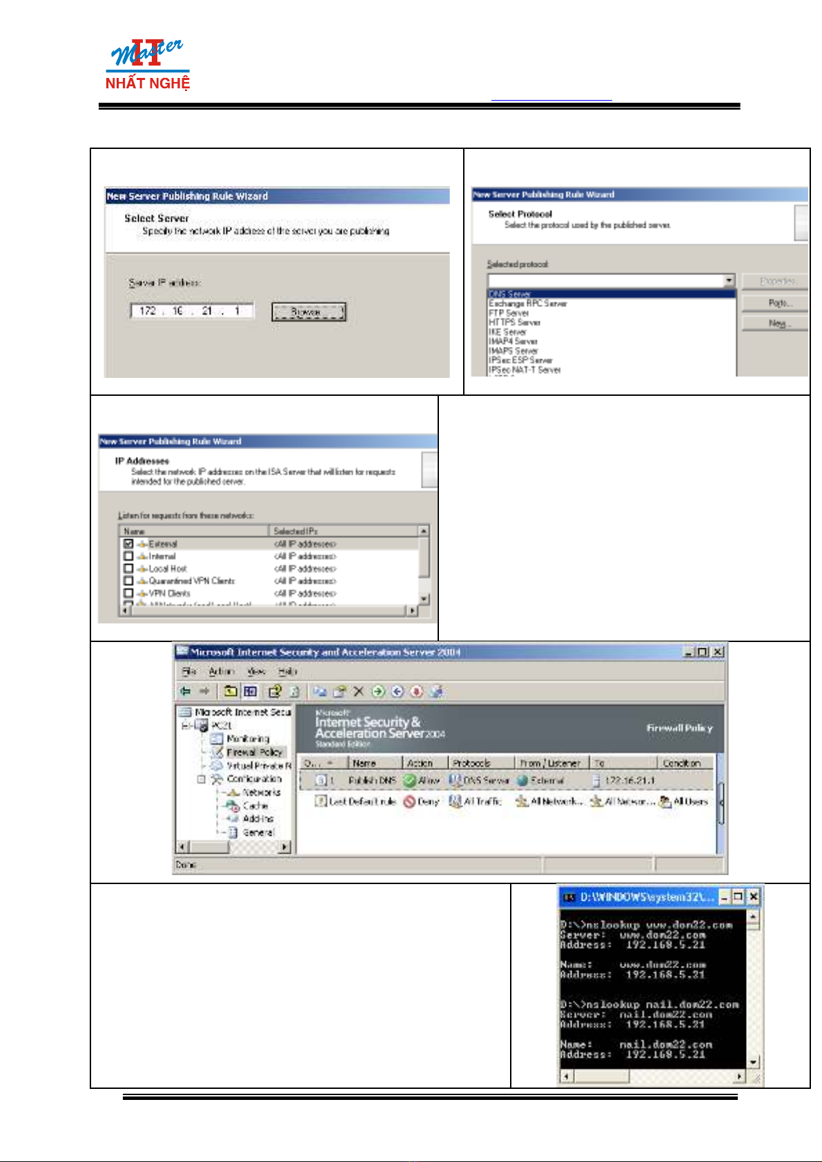Uncheck the External network checkbox
Viewport: 822px width, 1162px height.
tap(128, 544)
